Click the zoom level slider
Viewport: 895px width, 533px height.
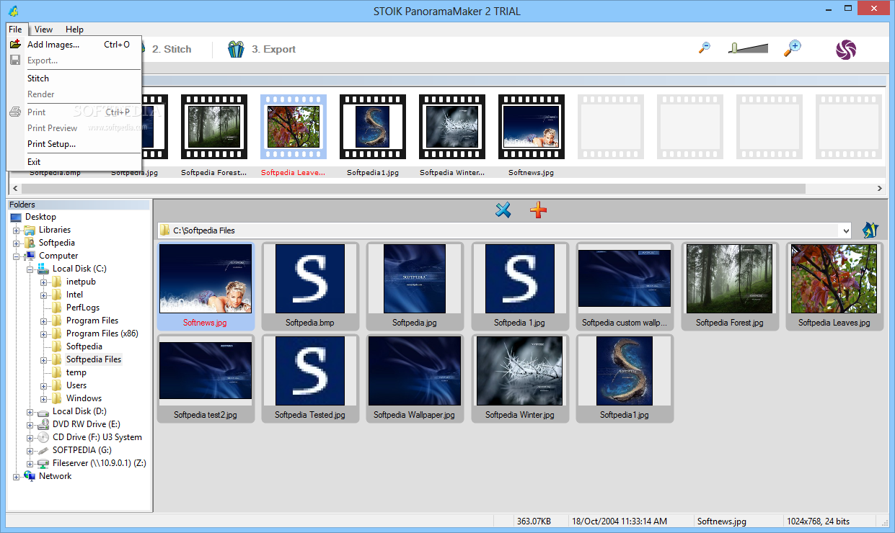coord(748,48)
